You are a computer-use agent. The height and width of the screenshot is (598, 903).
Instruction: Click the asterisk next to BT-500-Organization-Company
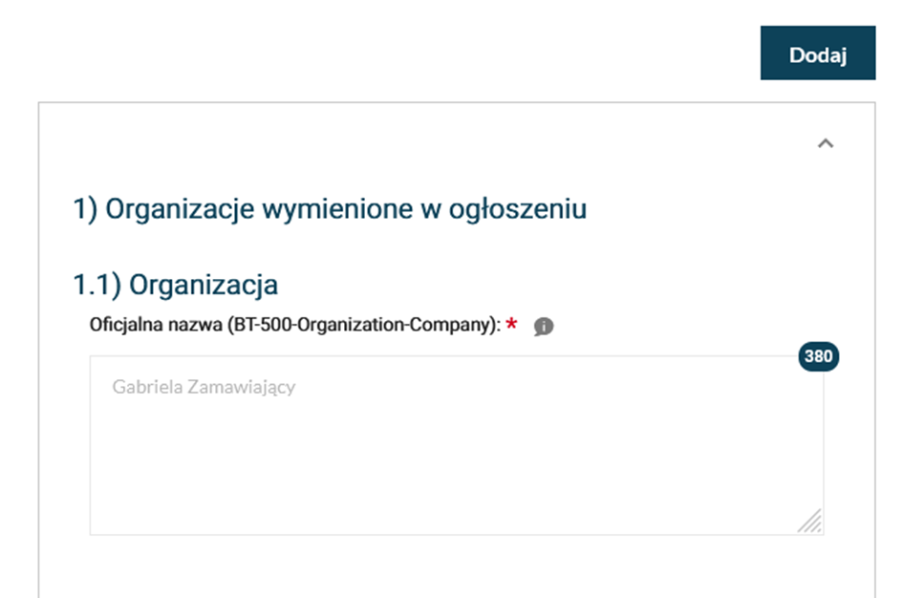coord(512,325)
